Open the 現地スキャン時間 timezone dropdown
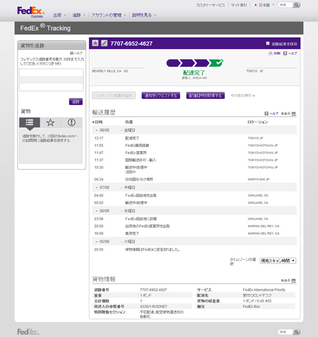 [277, 261]
